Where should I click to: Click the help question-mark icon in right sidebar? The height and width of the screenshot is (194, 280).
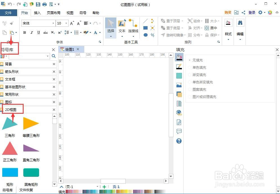click(x=179, y=141)
